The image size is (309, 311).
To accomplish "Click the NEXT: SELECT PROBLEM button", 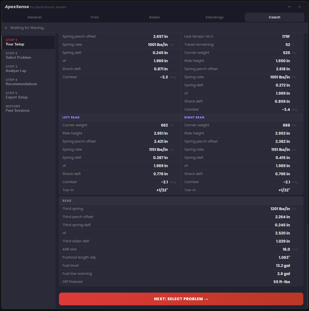I will click(181, 299).
